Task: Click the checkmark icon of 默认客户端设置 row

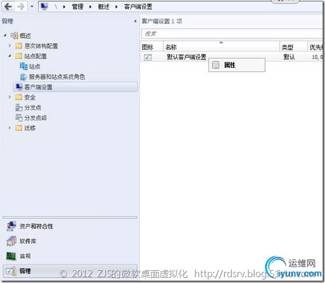Action: coord(148,57)
